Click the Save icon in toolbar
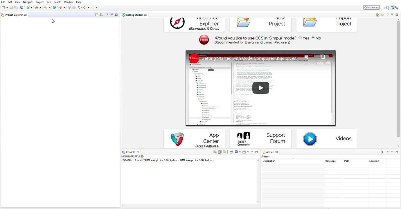This screenshot has height=209, width=401. pyautogui.click(x=11, y=8)
